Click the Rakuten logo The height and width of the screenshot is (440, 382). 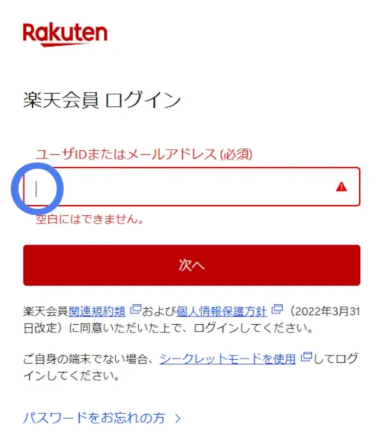pyautogui.click(x=65, y=35)
